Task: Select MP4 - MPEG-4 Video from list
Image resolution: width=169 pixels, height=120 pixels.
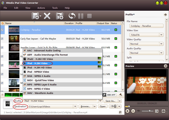Action: click(41, 89)
